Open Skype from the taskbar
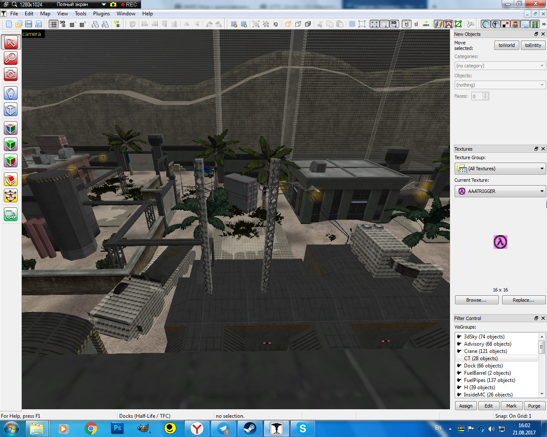 [x=303, y=428]
